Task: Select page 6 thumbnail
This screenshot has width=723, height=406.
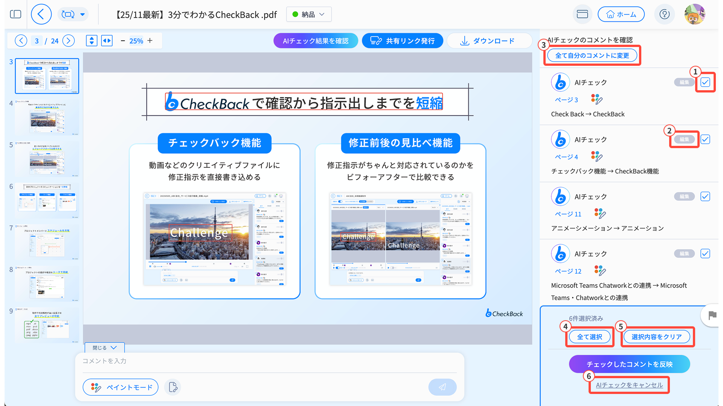Action: pos(47,200)
